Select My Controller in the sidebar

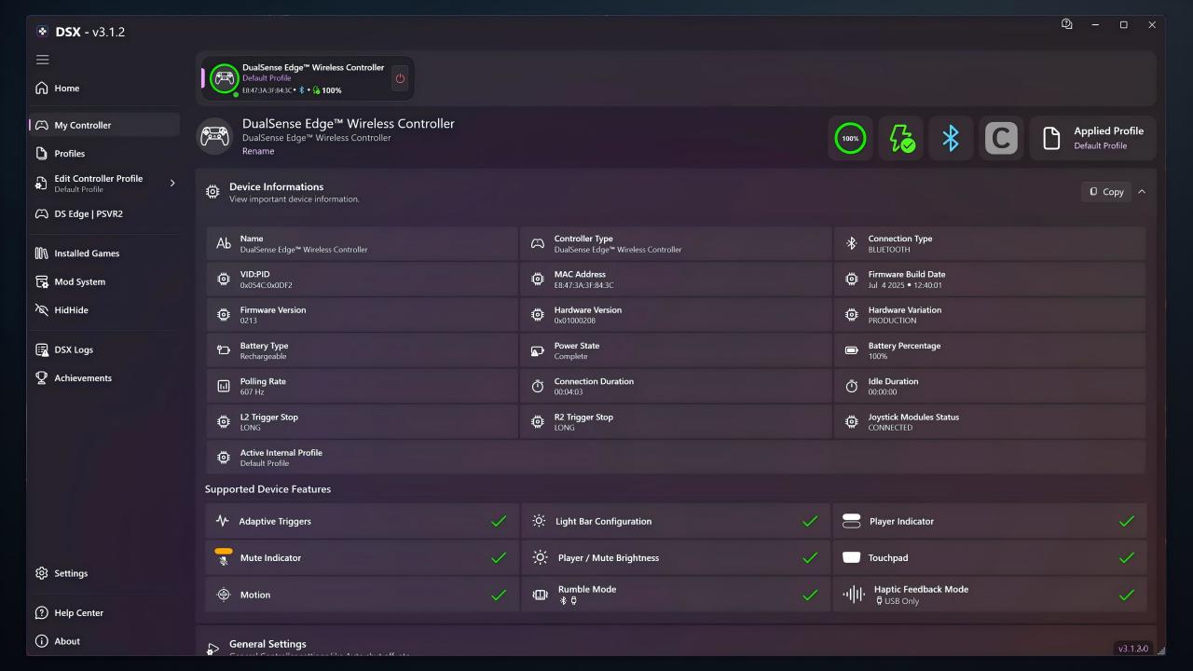click(103, 125)
